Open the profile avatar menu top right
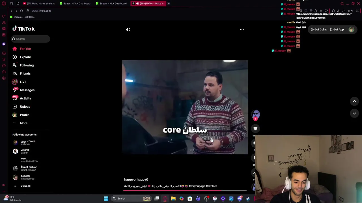Image resolution: width=362 pixels, height=203 pixels. [x=352, y=29]
